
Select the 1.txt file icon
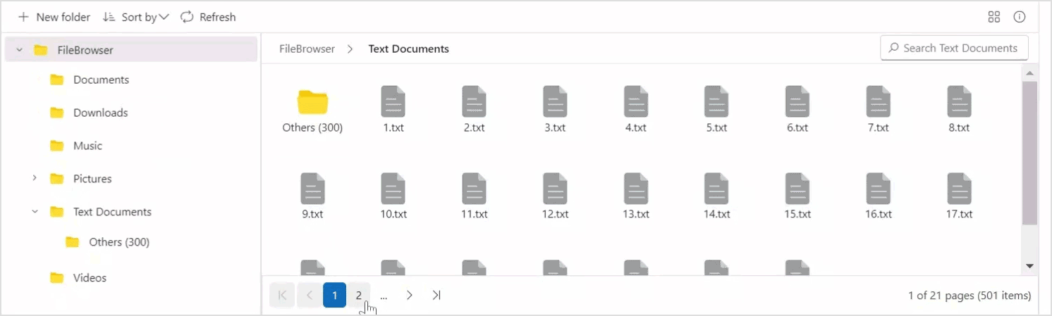click(x=393, y=101)
